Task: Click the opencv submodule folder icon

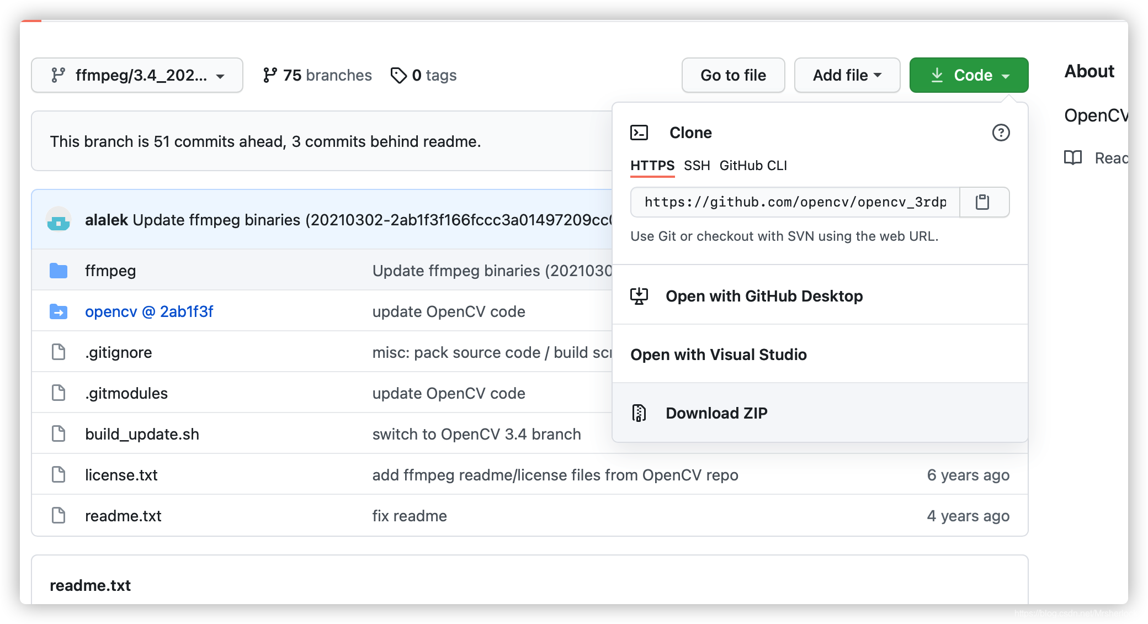Action: click(59, 311)
